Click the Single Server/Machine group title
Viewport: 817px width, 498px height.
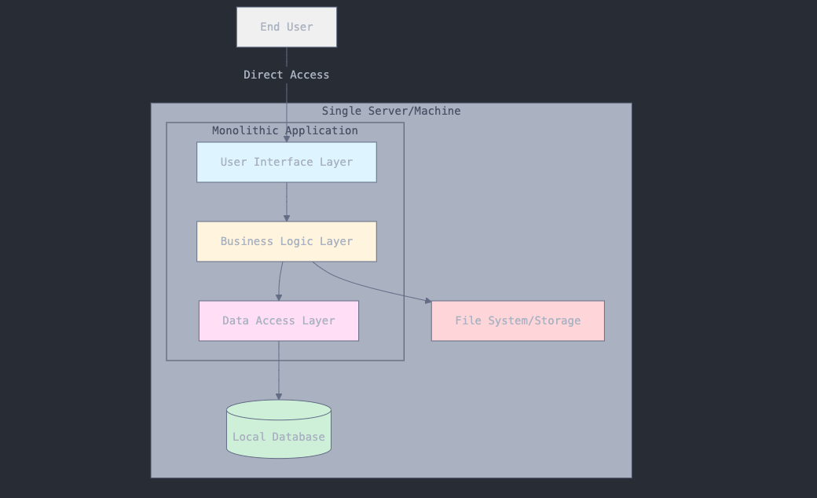[x=390, y=111]
